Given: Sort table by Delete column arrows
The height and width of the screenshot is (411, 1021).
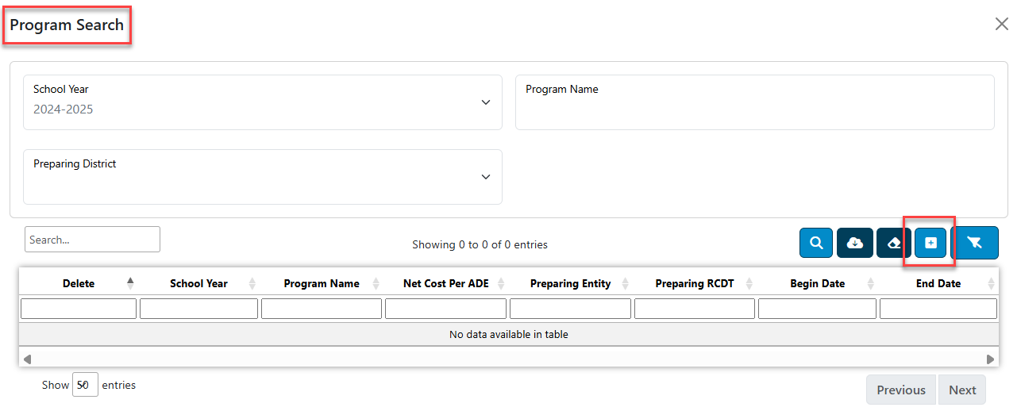Looking at the screenshot, I should click(130, 282).
